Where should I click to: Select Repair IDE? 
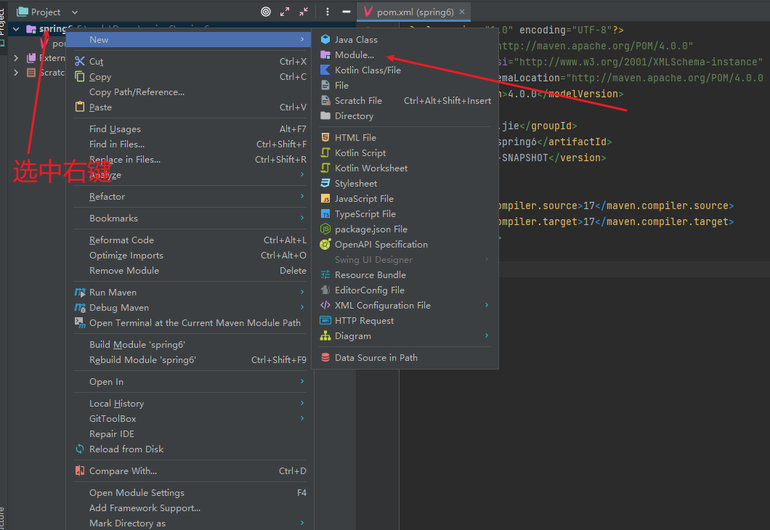tap(189, 434)
